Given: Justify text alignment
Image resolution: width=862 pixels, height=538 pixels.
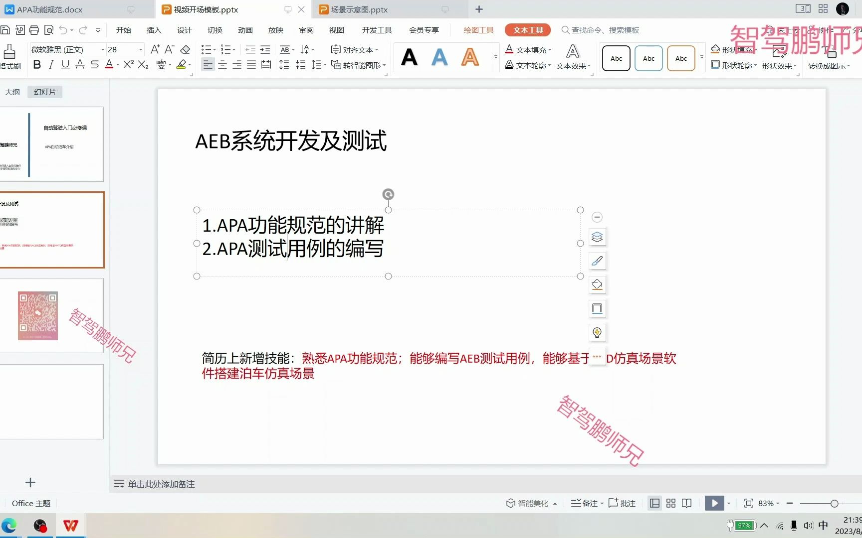Looking at the screenshot, I should [x=251, y=65].
